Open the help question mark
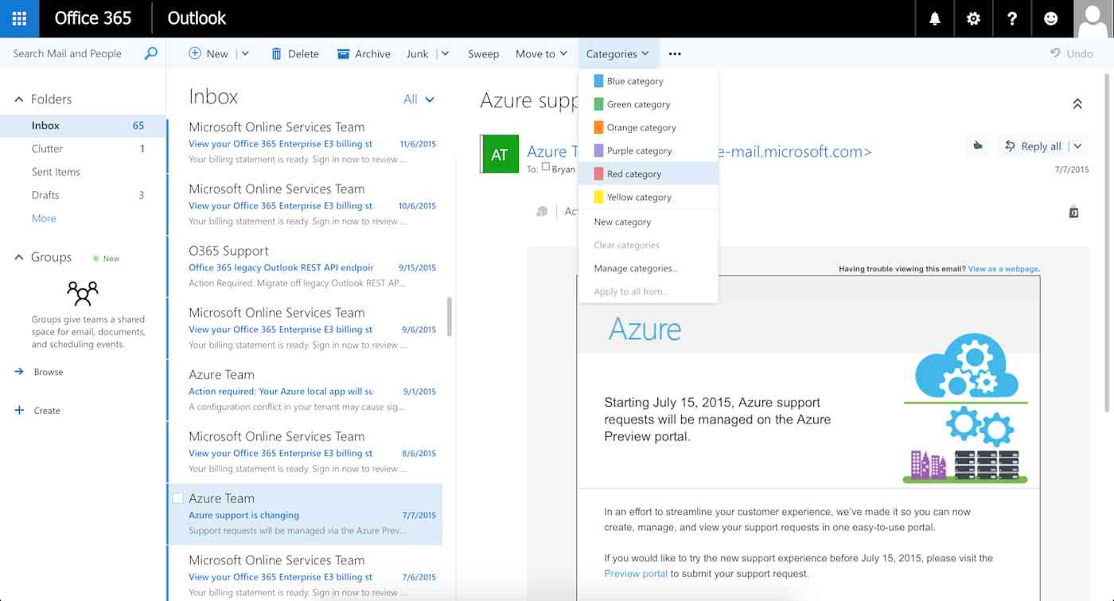 (1012, 18)
